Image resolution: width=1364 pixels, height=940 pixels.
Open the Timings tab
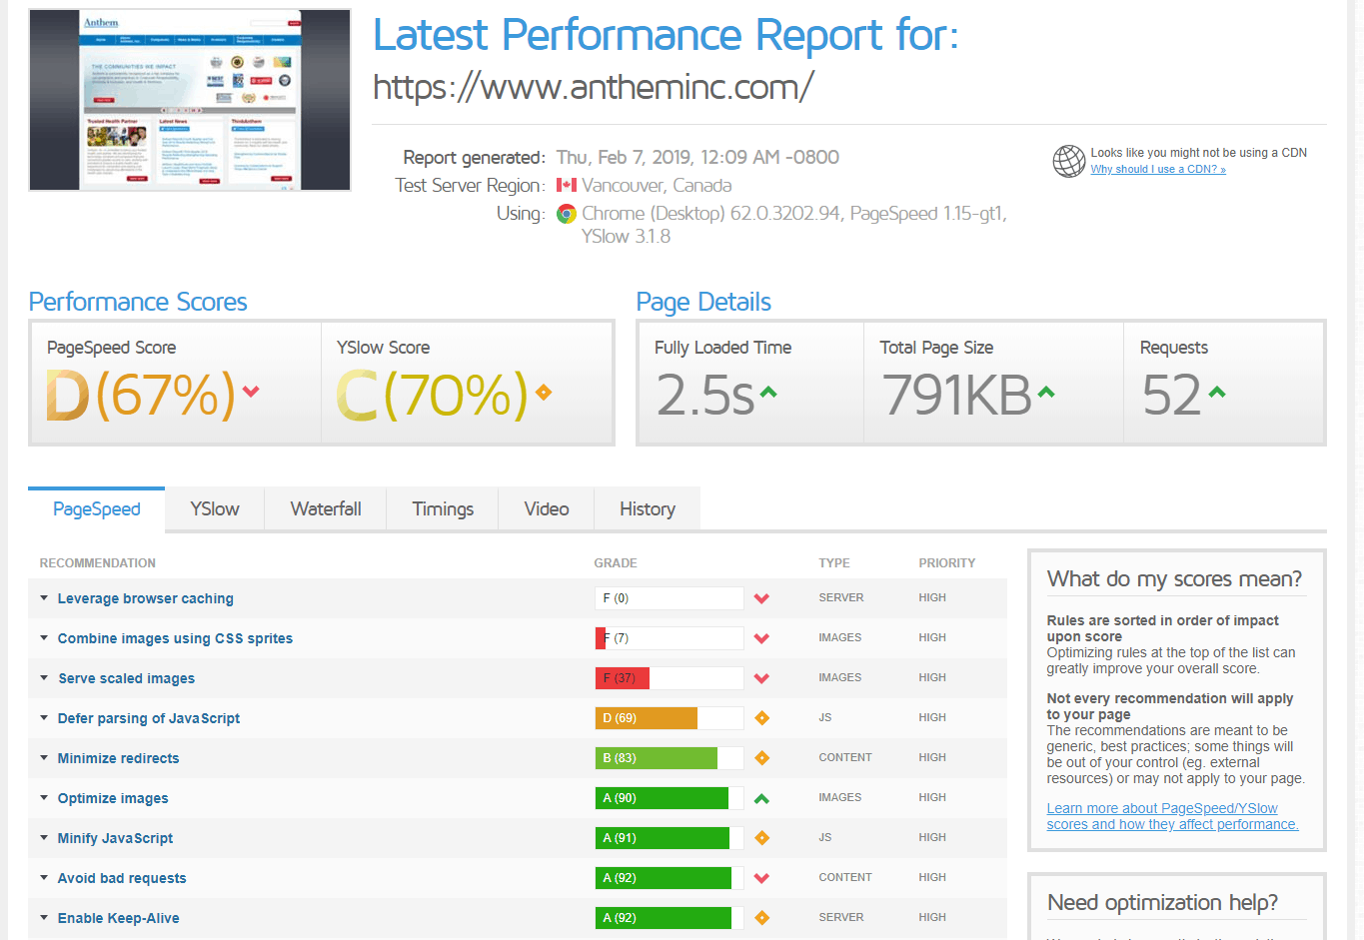click(443, 508)
